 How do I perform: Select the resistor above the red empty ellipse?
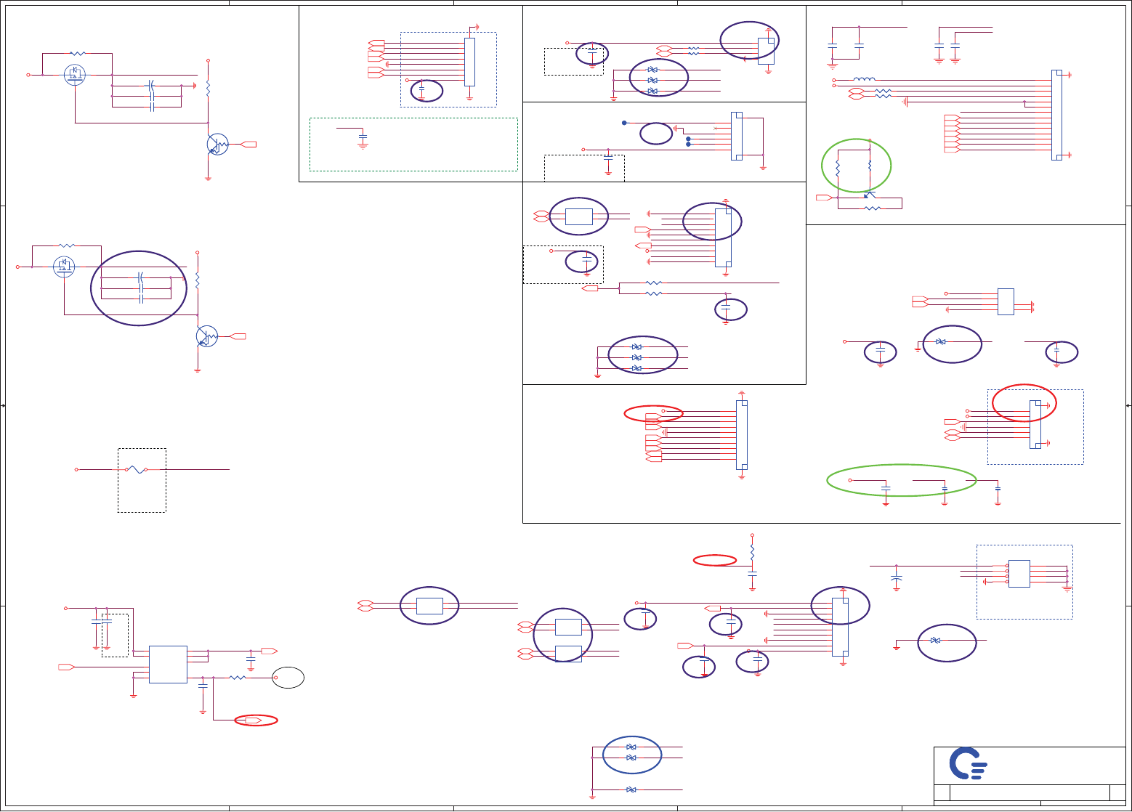coord(752,553)
